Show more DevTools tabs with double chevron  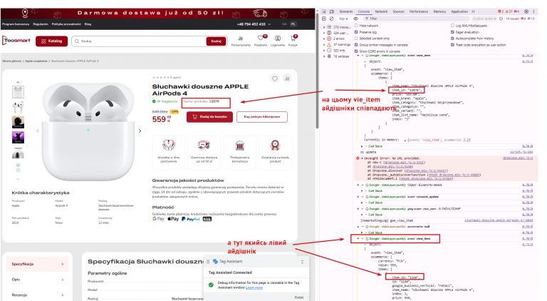474,11
